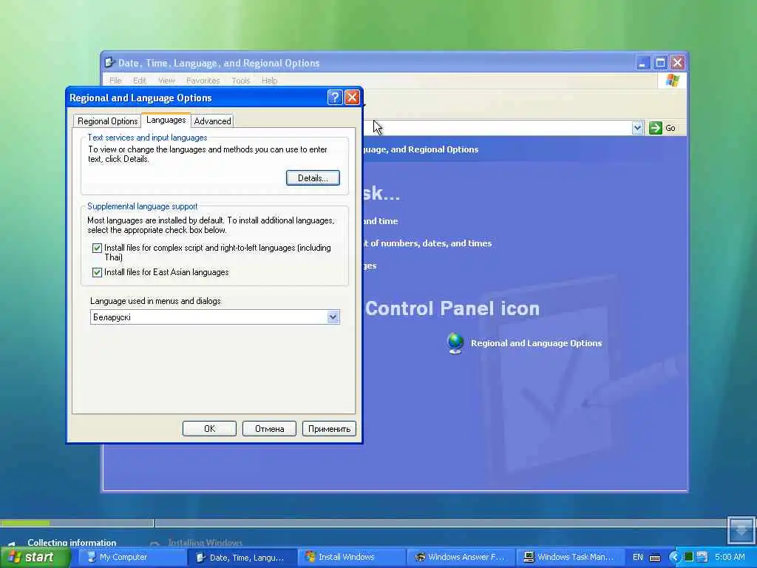Screen dimensions: 757x568
Task: Maximize the Date, Time, Language window
Action: point(660,63)
